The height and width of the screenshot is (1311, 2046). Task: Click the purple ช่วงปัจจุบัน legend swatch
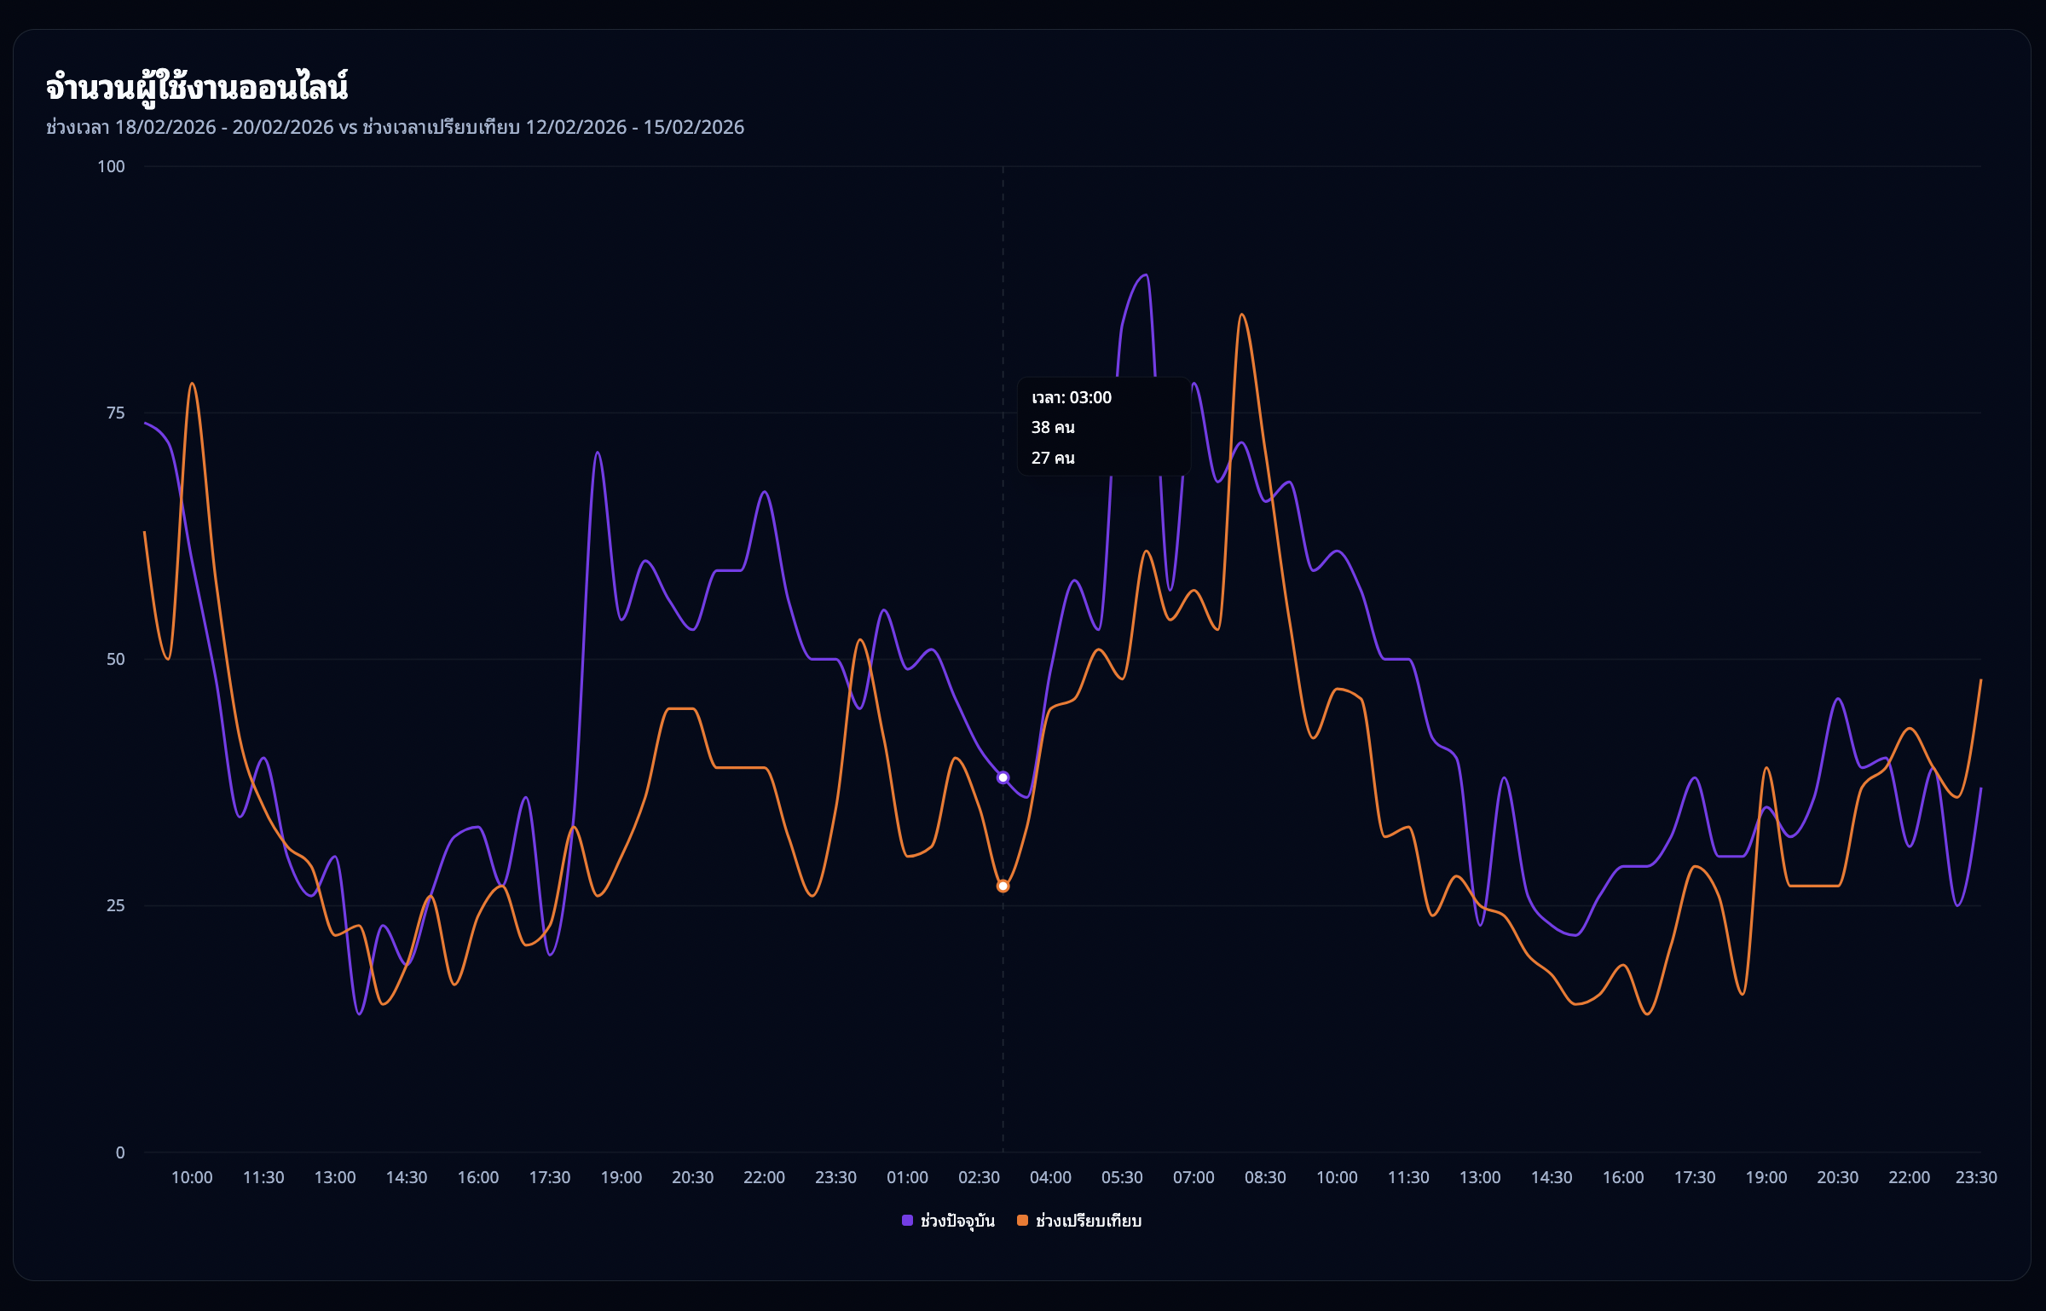click(x=907, y=1221)
